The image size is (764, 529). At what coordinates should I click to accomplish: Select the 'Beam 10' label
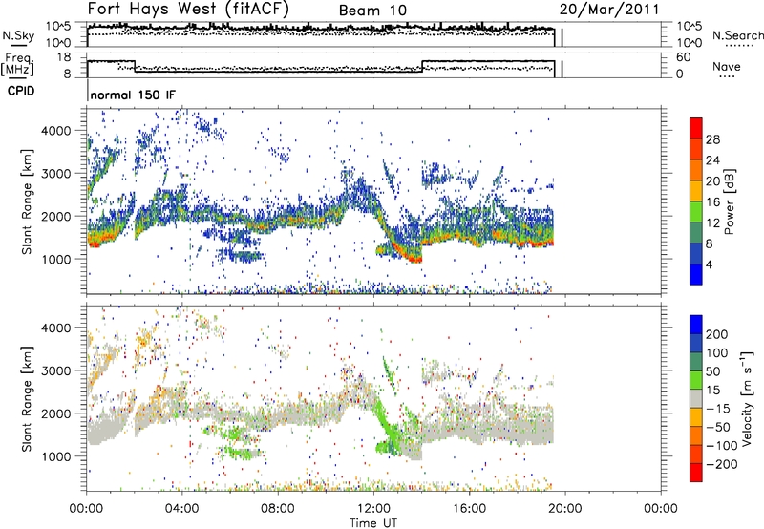pos(372,11)
